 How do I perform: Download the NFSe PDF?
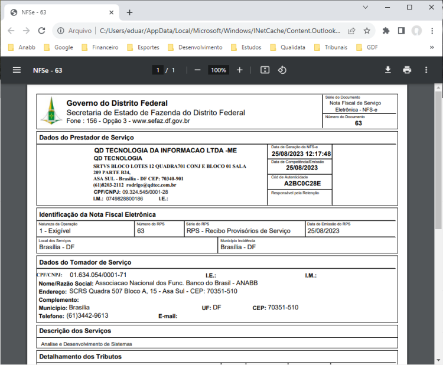pyautogui.click(x=388, y=70)
